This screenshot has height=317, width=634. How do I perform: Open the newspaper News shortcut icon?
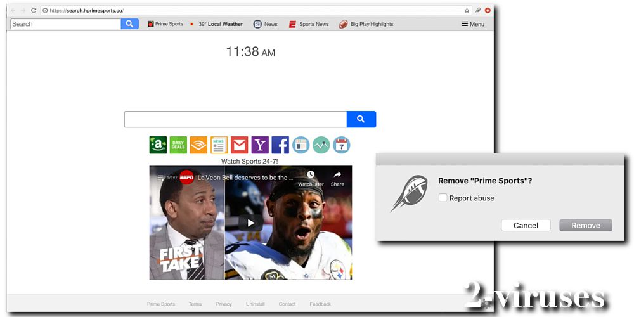(219, 145)
